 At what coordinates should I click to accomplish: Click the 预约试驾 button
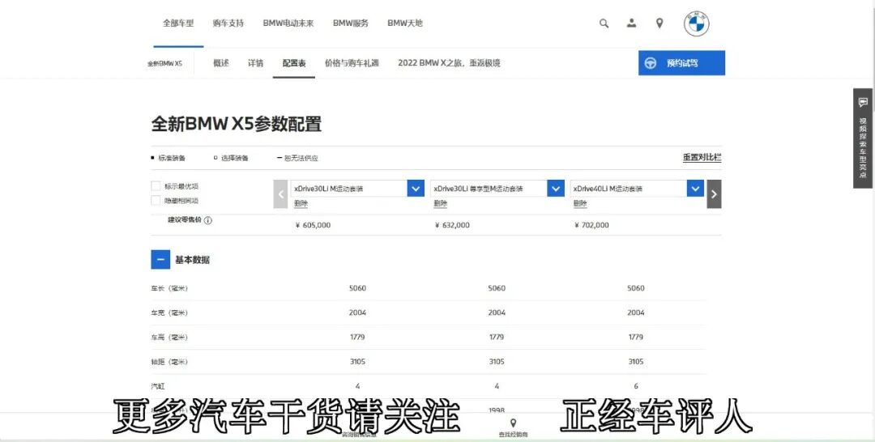(681, 63)
